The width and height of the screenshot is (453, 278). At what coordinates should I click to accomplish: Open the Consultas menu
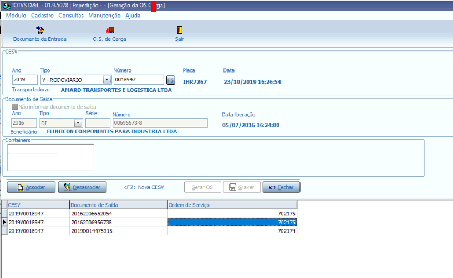pyautogui.click(x=71, y=16)
